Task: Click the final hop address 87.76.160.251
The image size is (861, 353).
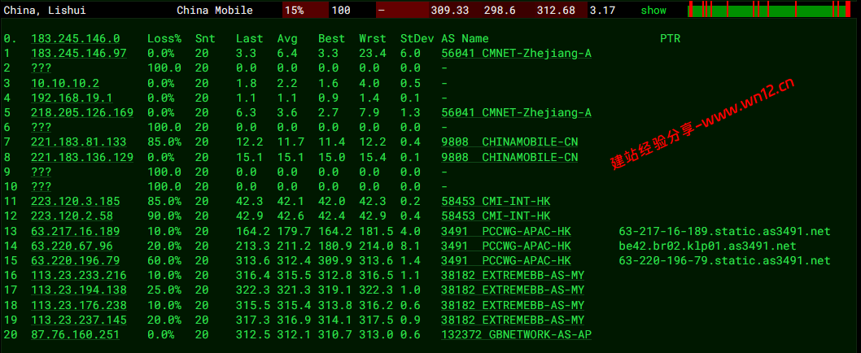Action: pos(76,335)
